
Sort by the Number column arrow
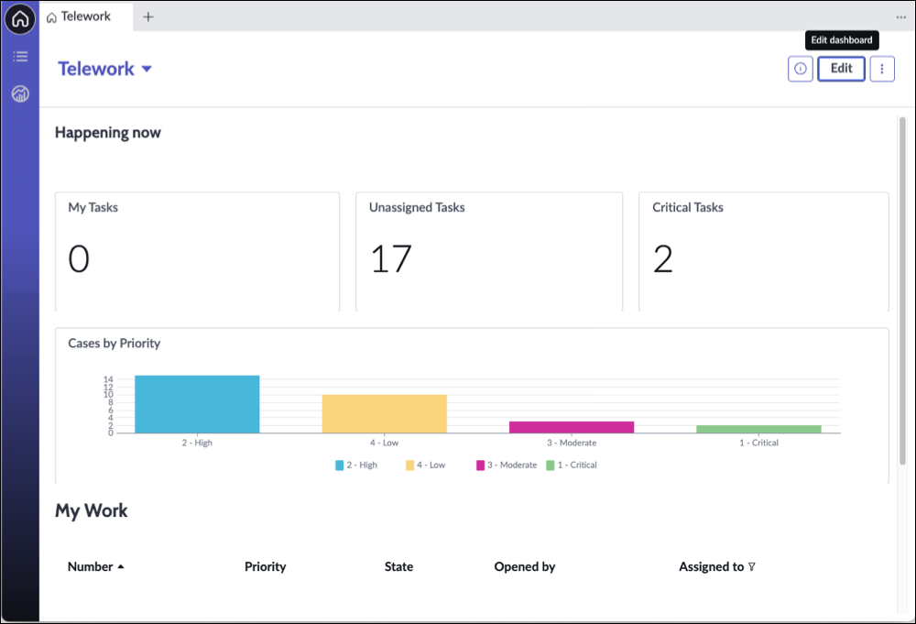(x=121, y=567)
